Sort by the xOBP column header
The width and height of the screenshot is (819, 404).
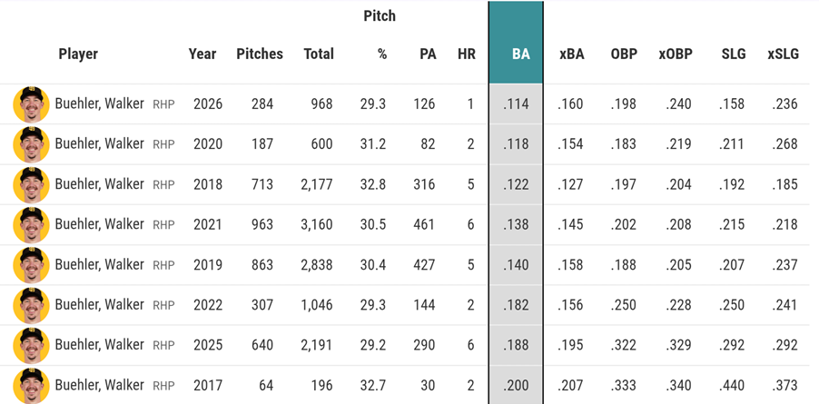(676, 54)
